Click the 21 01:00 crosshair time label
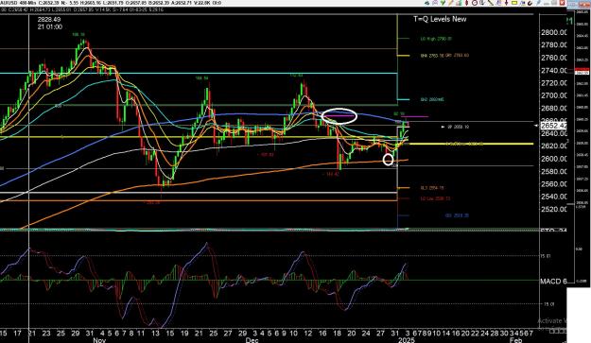The width and height of the screenshot is (591, 343). coord(50,27)
